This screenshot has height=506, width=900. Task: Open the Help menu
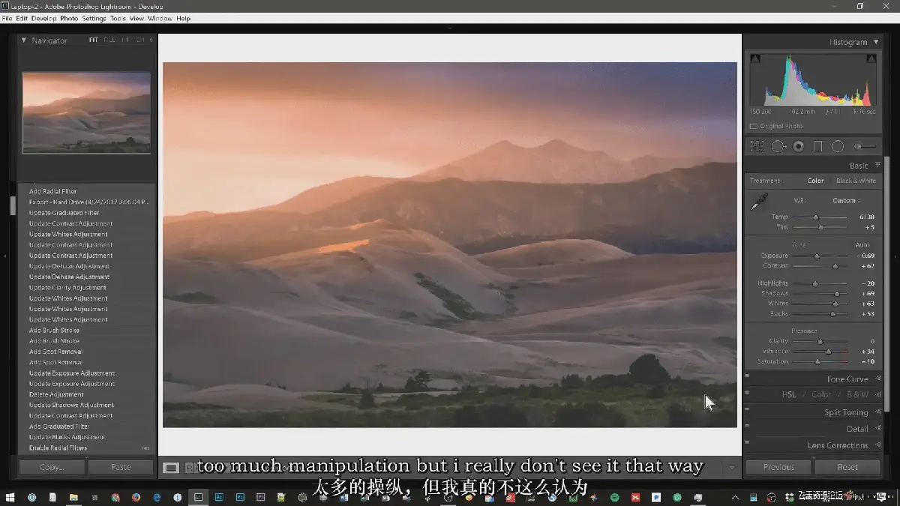click(x=183, y=18)
